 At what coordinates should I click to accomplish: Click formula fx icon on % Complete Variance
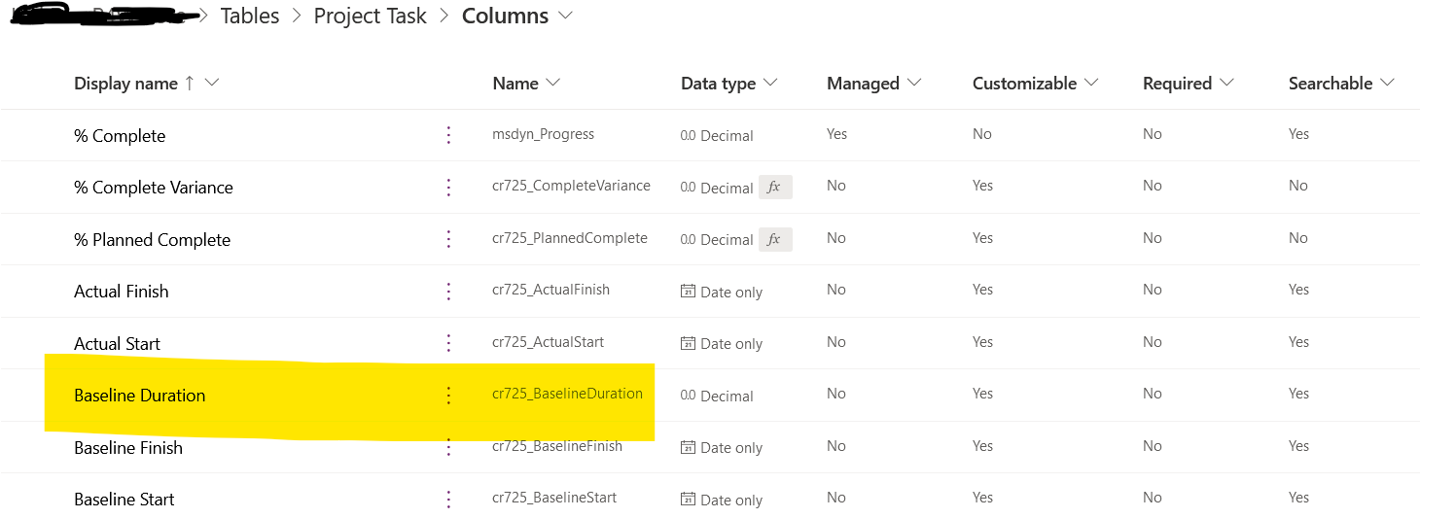click(x=774, y=188)
